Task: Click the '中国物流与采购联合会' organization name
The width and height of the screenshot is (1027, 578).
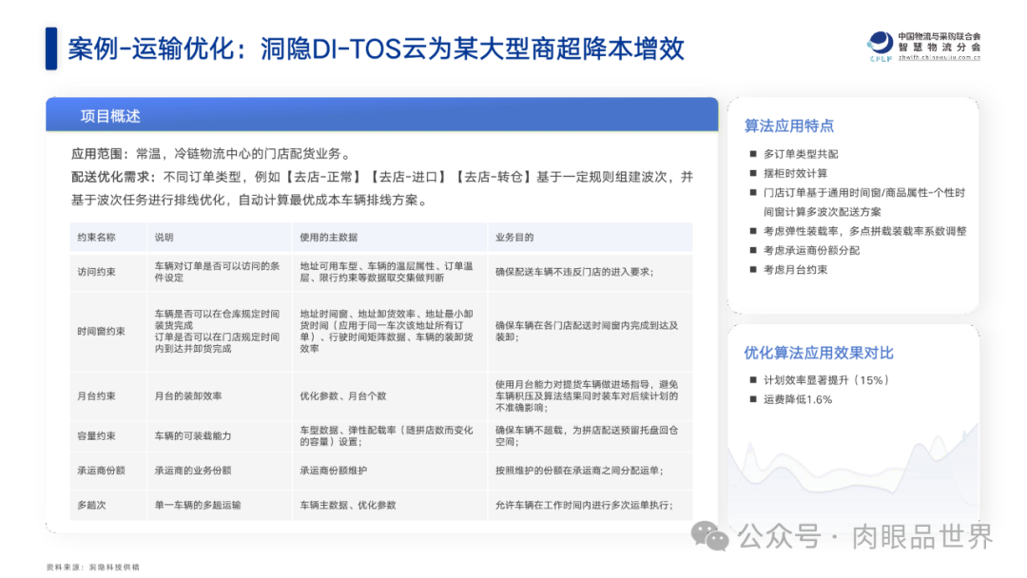Action: coord(940,37)
